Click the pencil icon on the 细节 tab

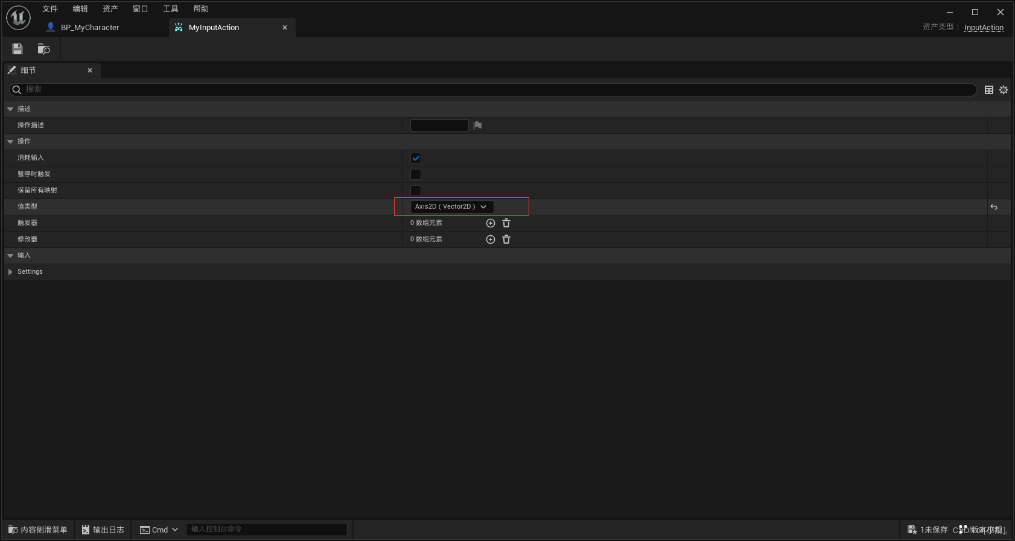click(x=12, y=70)
